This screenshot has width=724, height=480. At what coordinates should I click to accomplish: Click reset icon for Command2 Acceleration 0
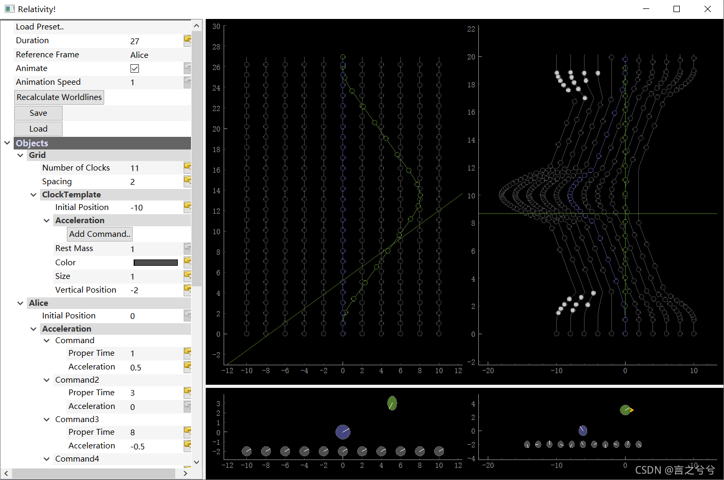coord(187,406)
